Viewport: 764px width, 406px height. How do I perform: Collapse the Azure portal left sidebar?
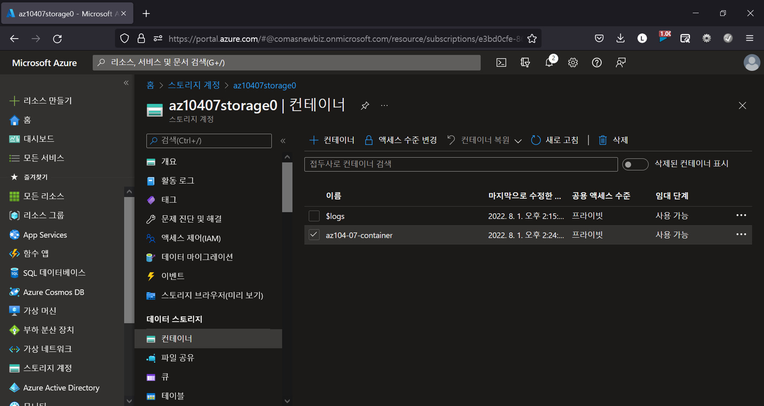click(x=126, y=83)
